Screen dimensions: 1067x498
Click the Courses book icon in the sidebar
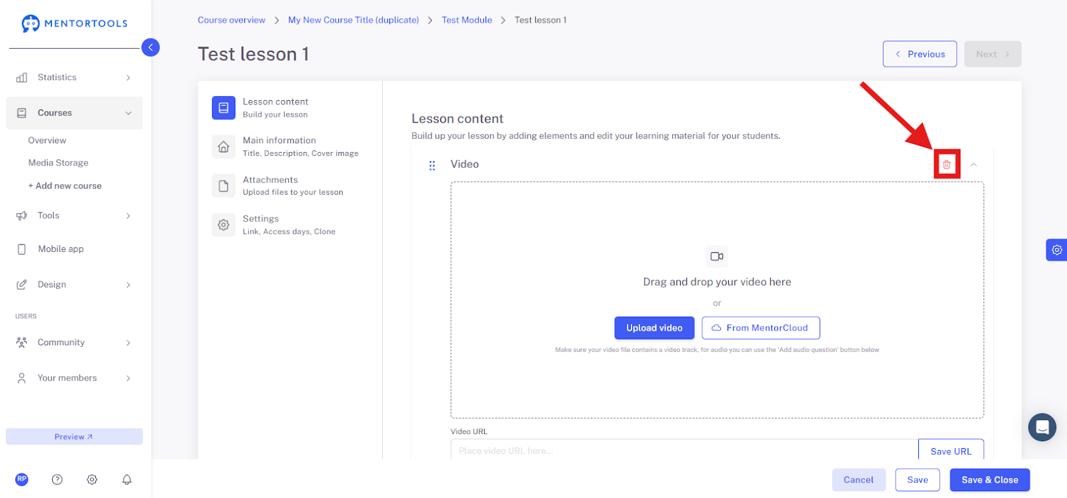click(22, 113)
